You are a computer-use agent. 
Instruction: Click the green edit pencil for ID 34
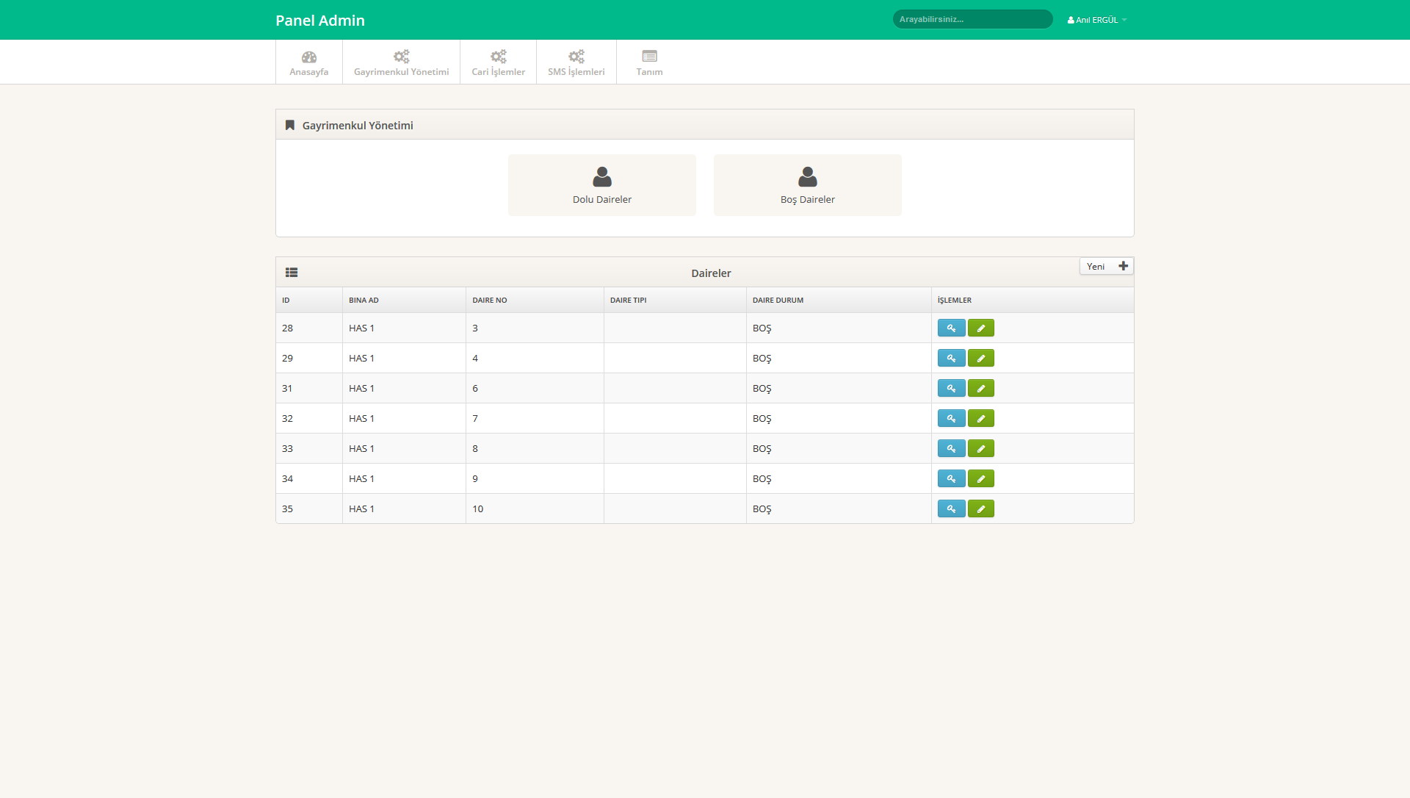pos(980,478)
